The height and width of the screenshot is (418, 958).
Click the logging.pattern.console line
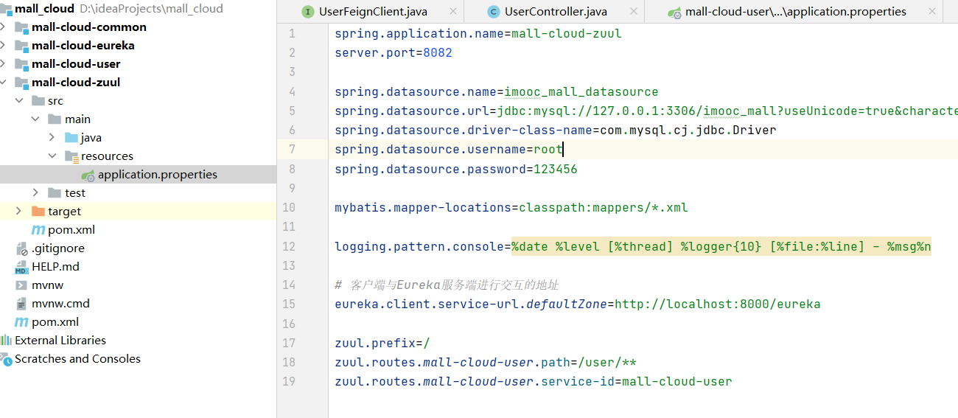(x=633, y=246)
